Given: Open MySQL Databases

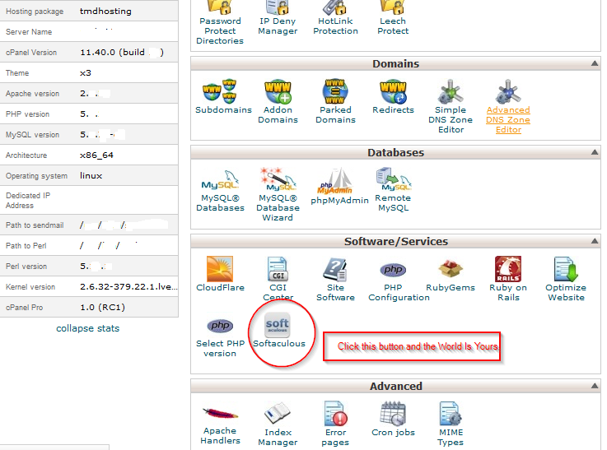Looking at the screenshot, I should pos(220,191).
